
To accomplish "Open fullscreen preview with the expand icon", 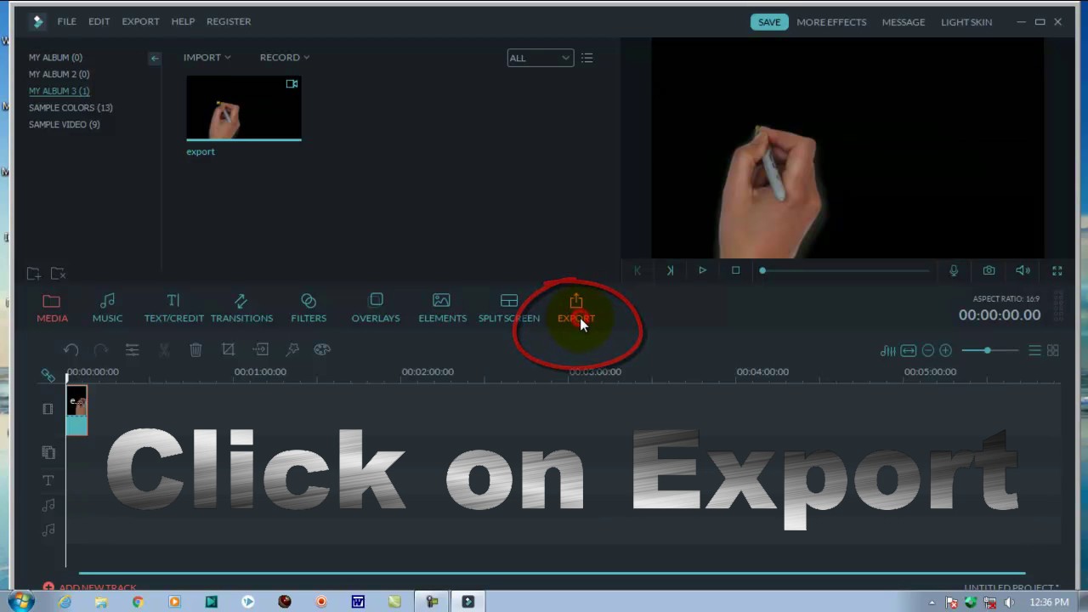I will click(x=1057, y=270).
